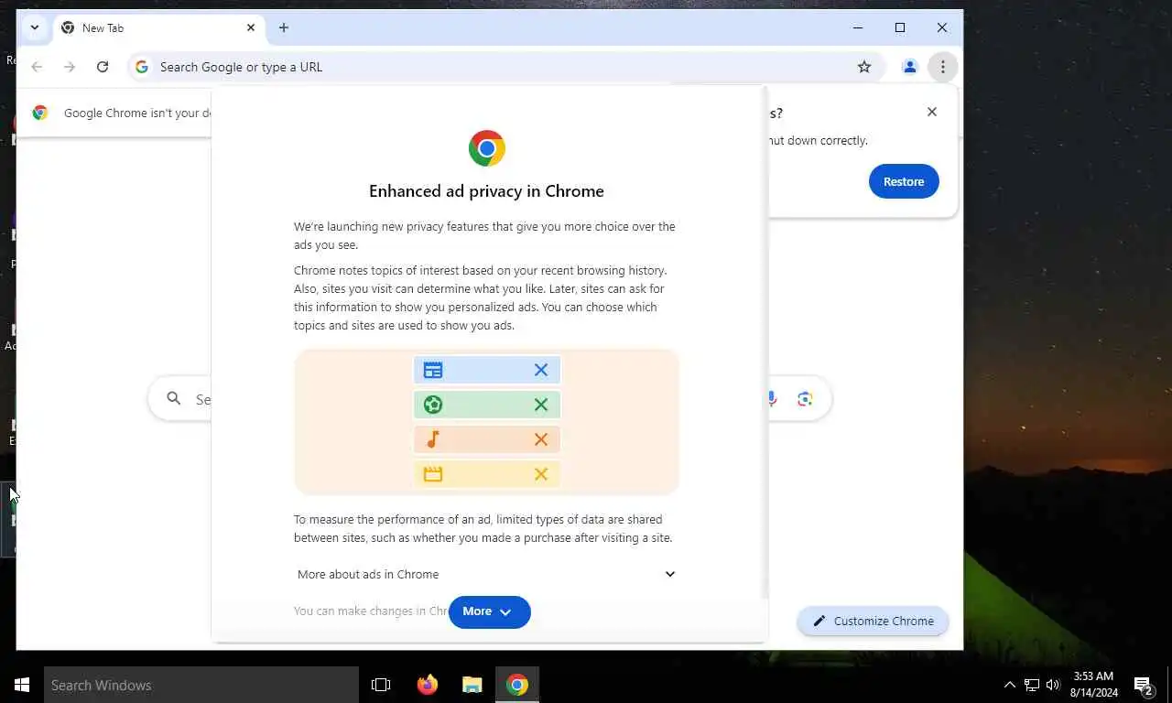Click the yellow movie topic X icon
The height and width of the screenshot is (703, 1172).
pyautogui.click(x=541, y=474)
